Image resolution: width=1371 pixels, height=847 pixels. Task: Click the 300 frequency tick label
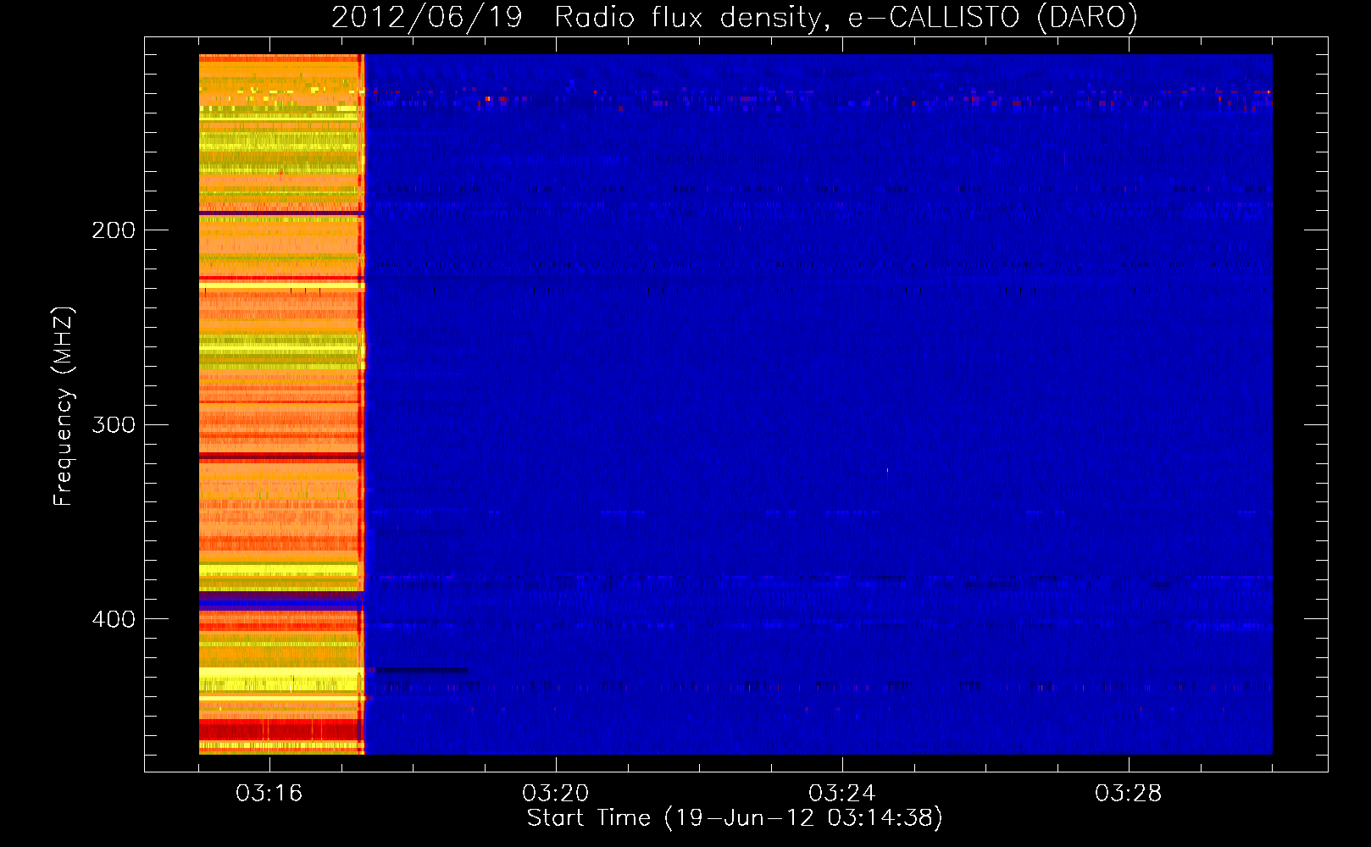(x=114, y=425)
